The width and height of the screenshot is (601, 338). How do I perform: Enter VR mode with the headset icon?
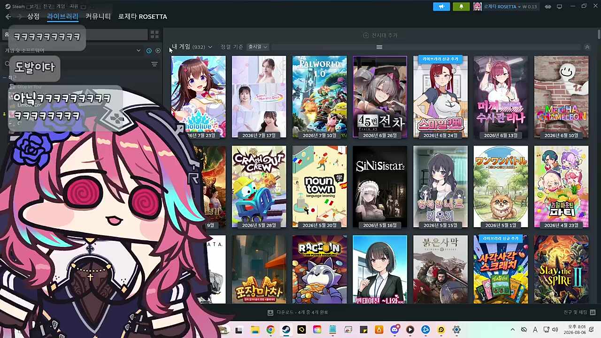click(548, 7)
